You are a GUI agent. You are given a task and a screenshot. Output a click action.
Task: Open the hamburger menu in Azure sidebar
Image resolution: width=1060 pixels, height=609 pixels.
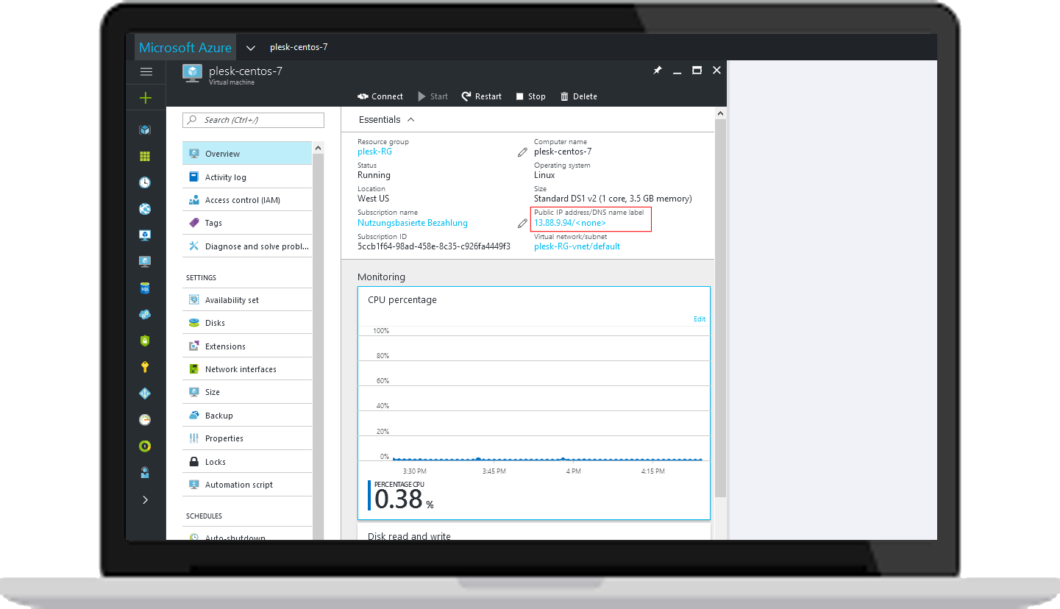(x=146, y=71)
